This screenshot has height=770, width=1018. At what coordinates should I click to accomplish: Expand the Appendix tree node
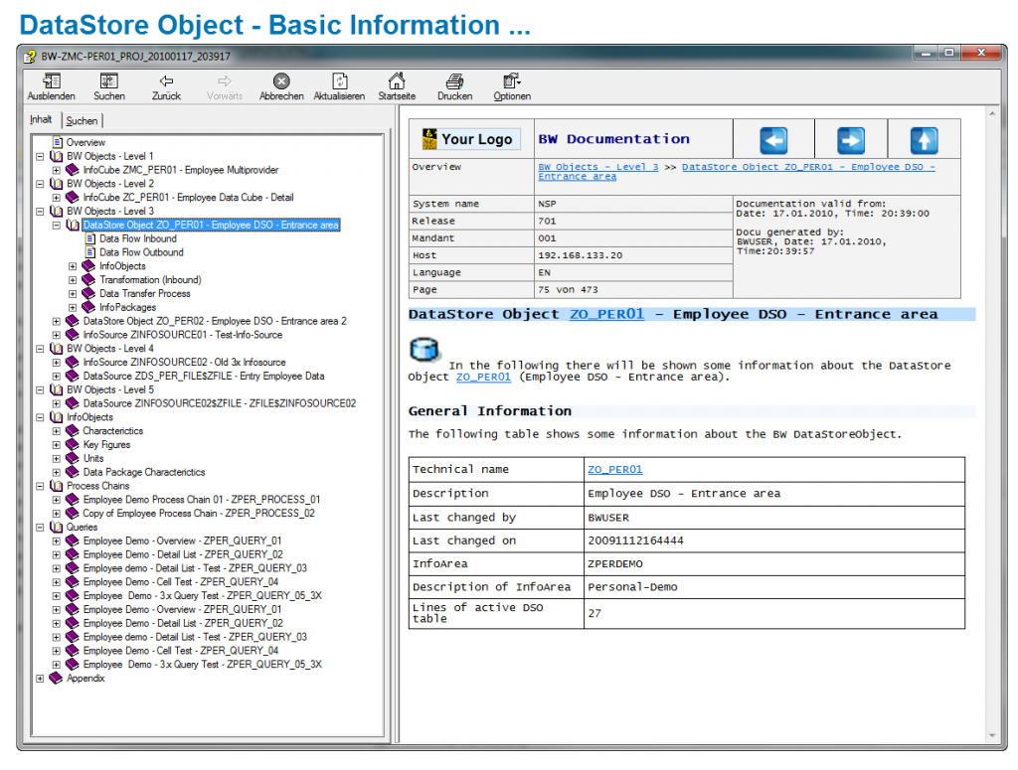(42, 679)
